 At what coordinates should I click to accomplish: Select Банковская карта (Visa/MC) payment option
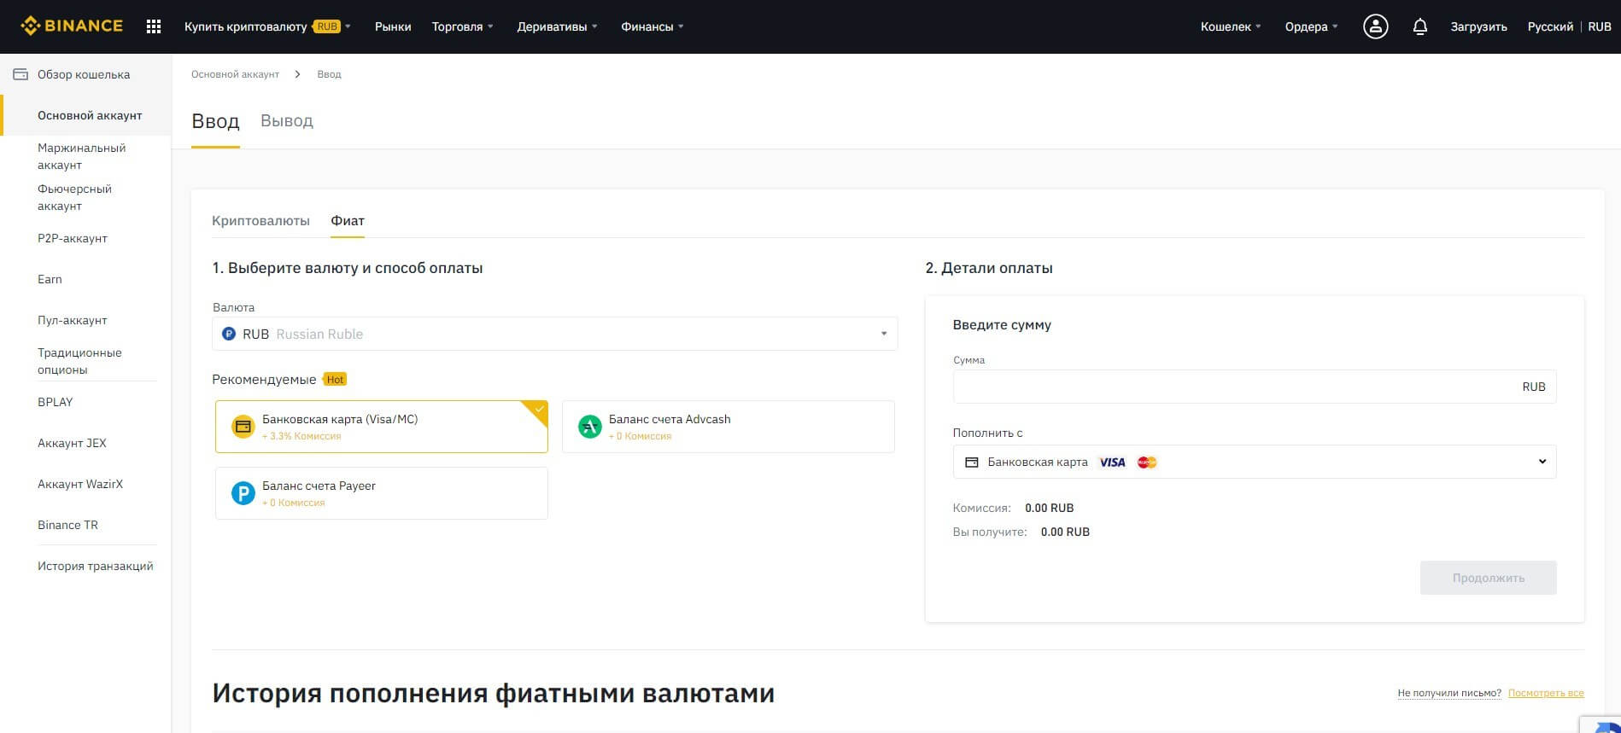(x=381, y=427)
